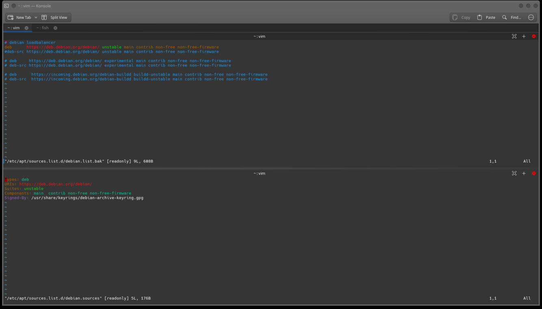
Task: Open the toolbar's three-dot menu button
Action: click(531, 17)
